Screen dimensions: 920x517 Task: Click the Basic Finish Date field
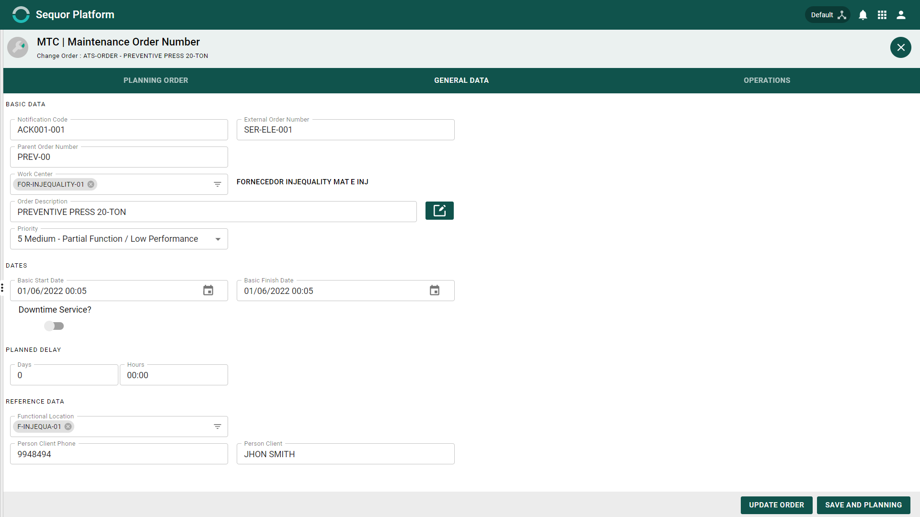345,291
